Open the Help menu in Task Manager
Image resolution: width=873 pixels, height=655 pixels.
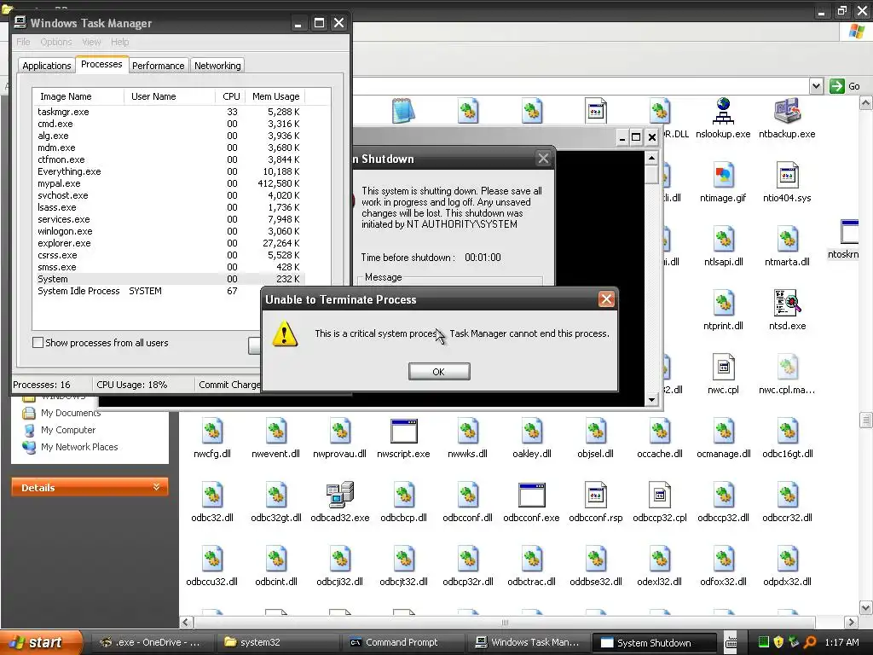[x=119, y=42]
